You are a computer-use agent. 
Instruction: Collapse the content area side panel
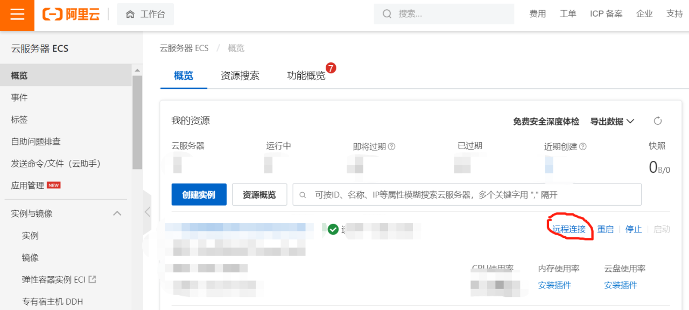(x=147, y=213)
